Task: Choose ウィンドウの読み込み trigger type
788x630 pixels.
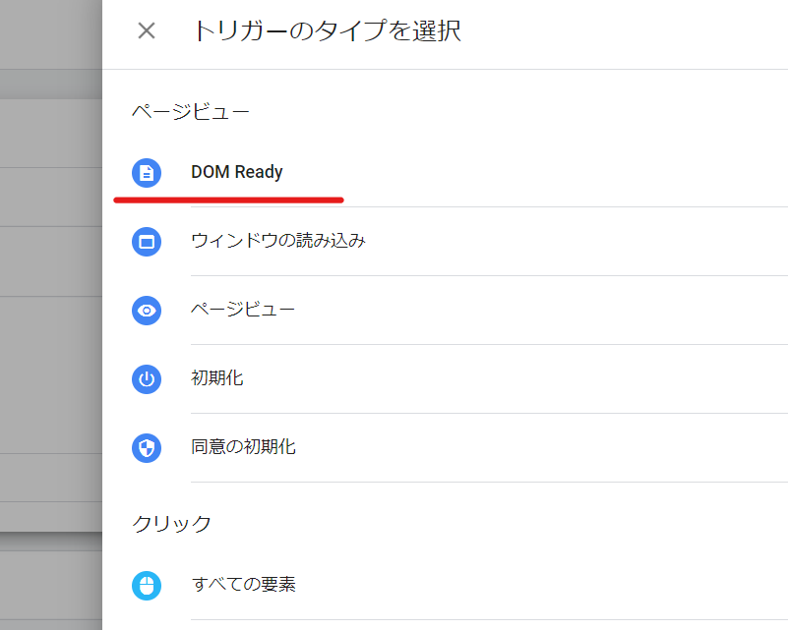Action: [278, 241]
